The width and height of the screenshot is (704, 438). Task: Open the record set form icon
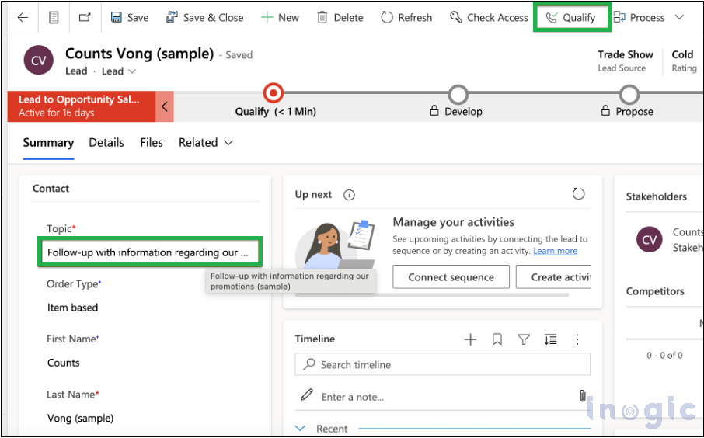tap(54, 17)
